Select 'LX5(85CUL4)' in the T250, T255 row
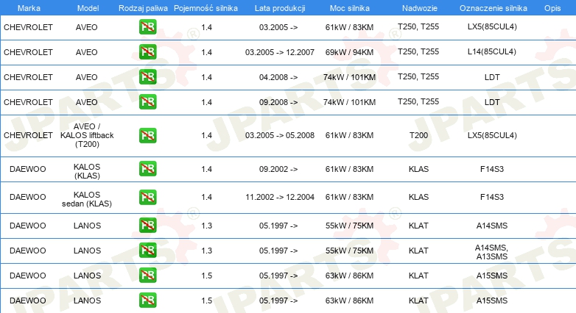This screenshot has height=313, width=576. tap(492, 26)
